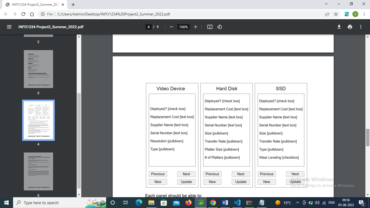The height and width of the screenshot is (208, 370).
Task: Open page 2 thumbnail in the sidebar
Action: [38, 35]
